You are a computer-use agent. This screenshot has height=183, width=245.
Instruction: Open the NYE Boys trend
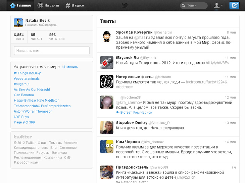pos(21,117)
